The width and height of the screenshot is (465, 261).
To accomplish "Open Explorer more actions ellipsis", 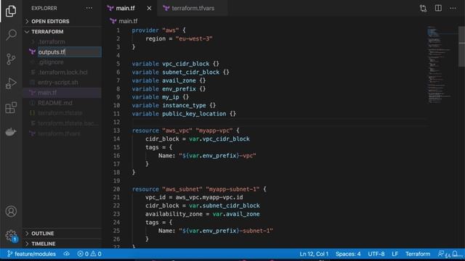I will coord(89,8).
